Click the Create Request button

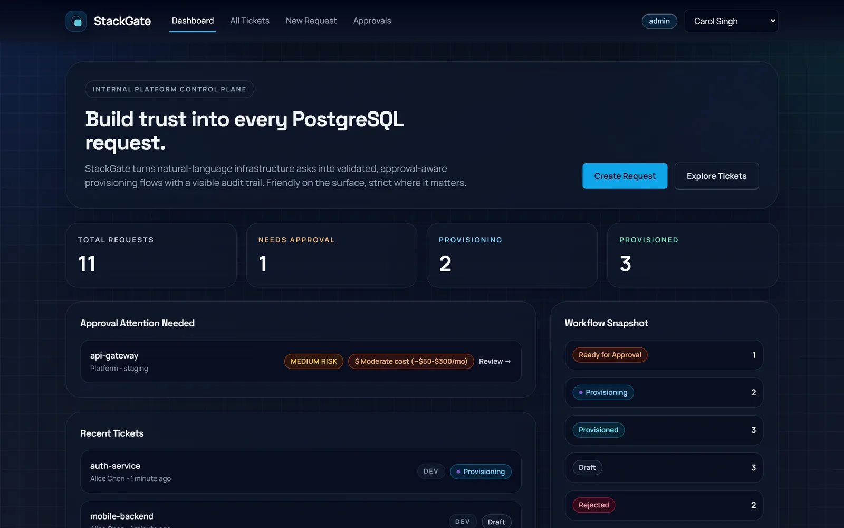pyautogui.click(x=625, y=176)
